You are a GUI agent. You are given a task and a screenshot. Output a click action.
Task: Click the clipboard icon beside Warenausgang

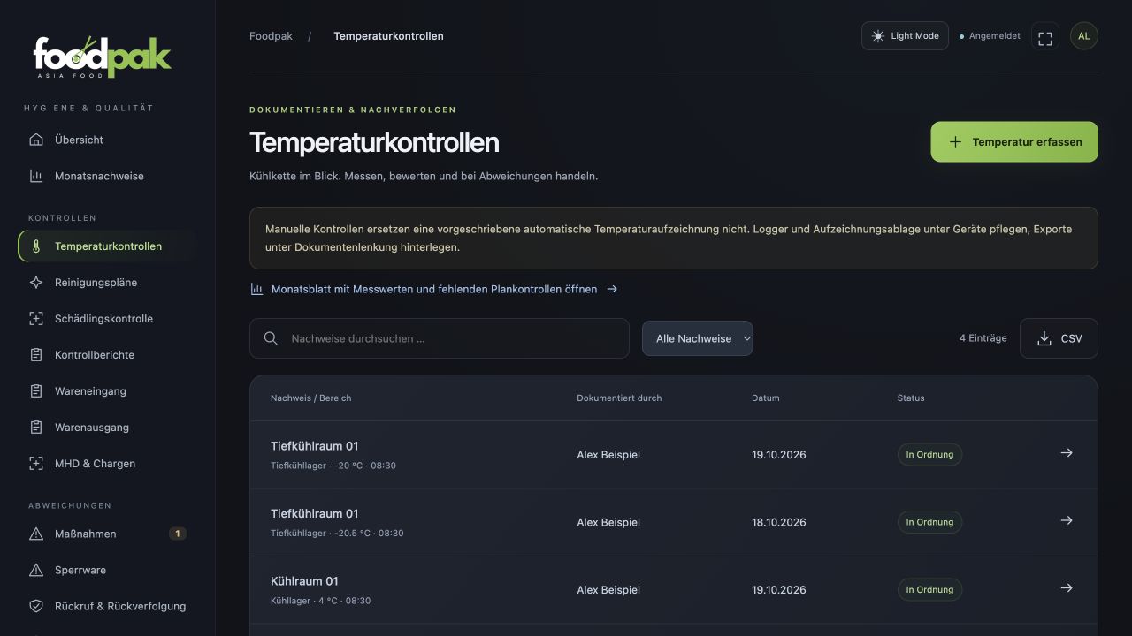point(36,428)
